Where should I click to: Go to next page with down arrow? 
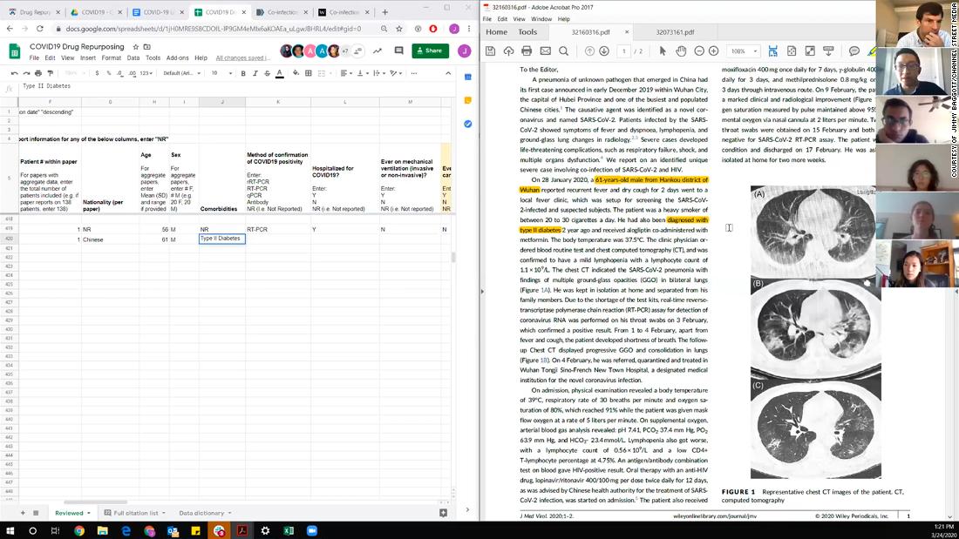coord(604,51)
